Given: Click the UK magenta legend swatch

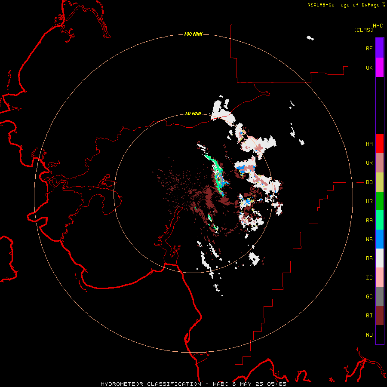Looking at the screenshot, I should [380, 68].
